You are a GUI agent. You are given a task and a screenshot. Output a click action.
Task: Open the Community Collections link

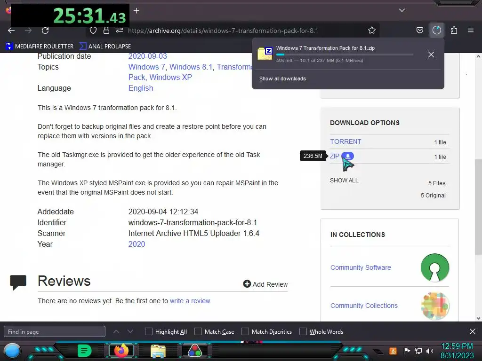pos(364,306)
